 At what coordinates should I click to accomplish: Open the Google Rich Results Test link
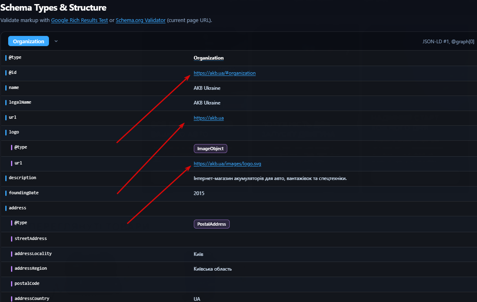pos(80,20)
